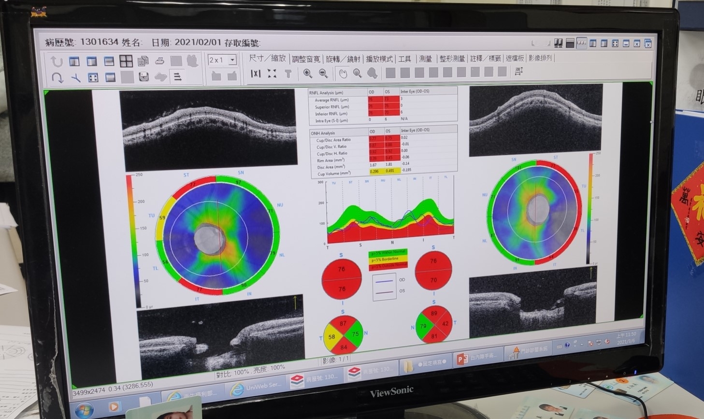Open the 測量 tab
This screenshot has height=419, width=704.
(425, 58)
